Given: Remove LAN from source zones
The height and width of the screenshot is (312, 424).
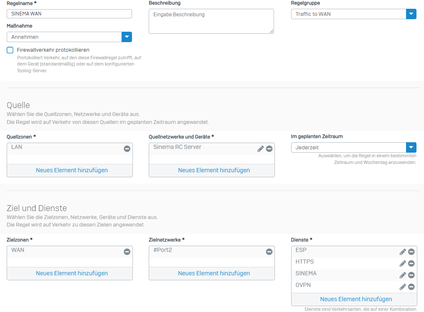Looking at the screenshot, I should tap(127, 148).
